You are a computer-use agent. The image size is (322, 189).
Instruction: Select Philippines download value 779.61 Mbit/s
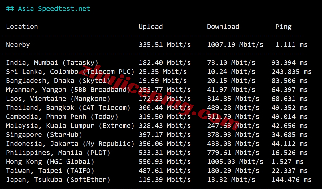coord(233,153)
